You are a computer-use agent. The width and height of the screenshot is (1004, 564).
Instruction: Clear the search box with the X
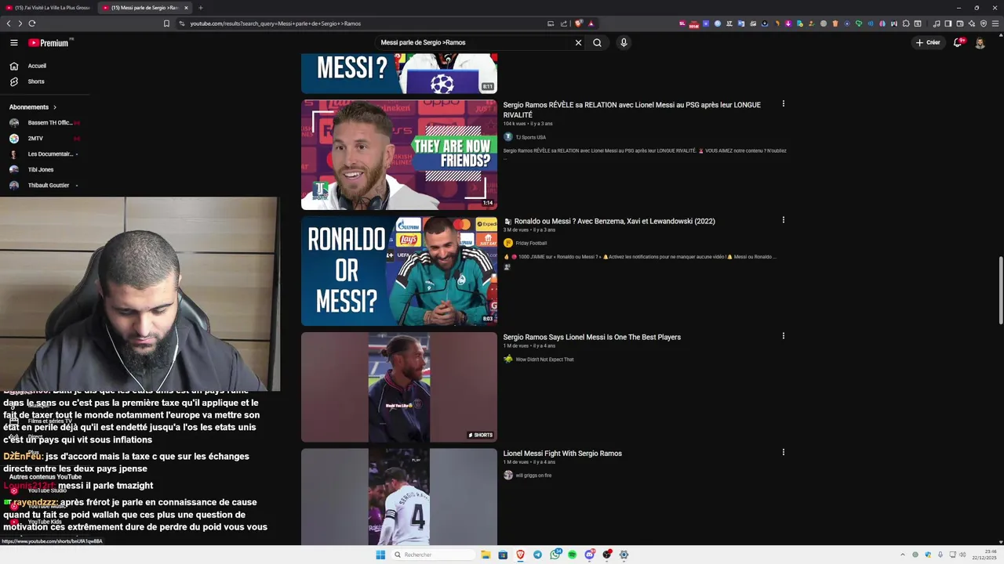click(x=578, y=42)
